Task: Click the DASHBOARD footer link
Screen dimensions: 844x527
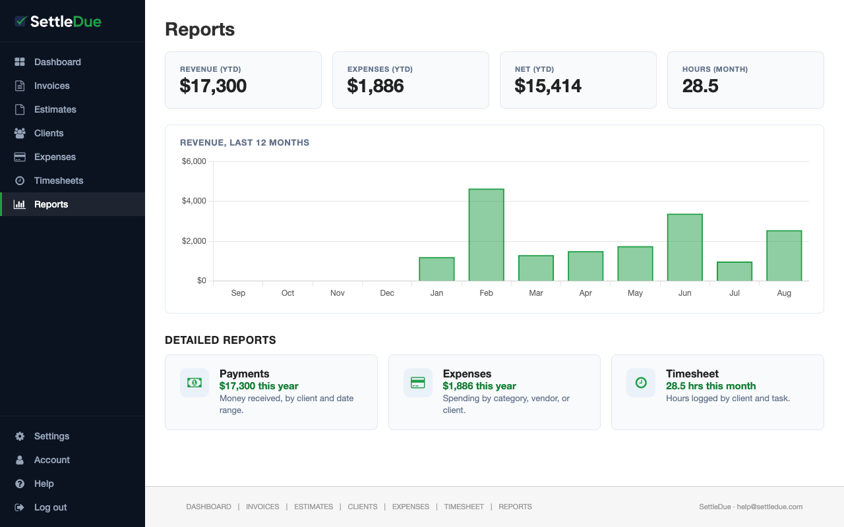Action: pyautogui.click(x=208, y=507)
